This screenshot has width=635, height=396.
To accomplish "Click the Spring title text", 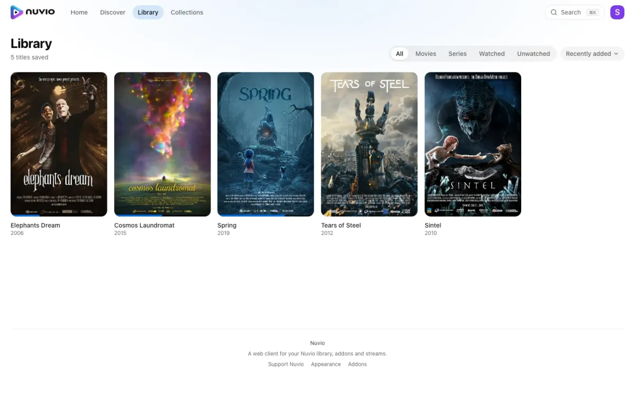I will click(227, 225).
